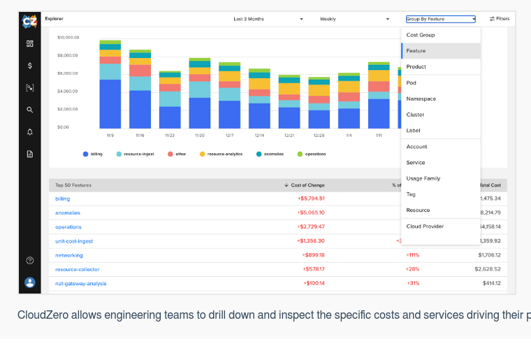Select Cost Group from the dropdown list
The height and width of the screenshot is (346, 531).
tap(421, 35)
